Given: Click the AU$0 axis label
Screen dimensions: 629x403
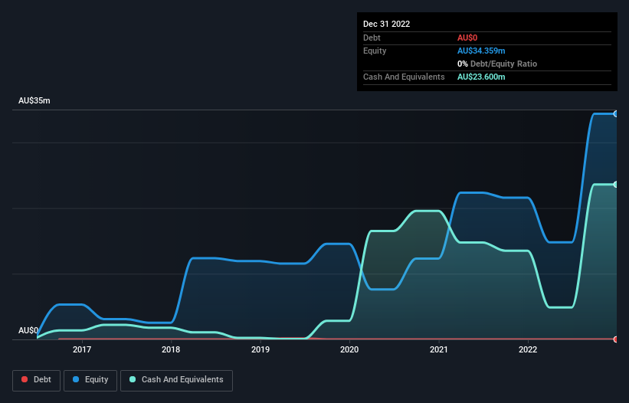Looking at the screenshot, I should [x=28, y=330].
